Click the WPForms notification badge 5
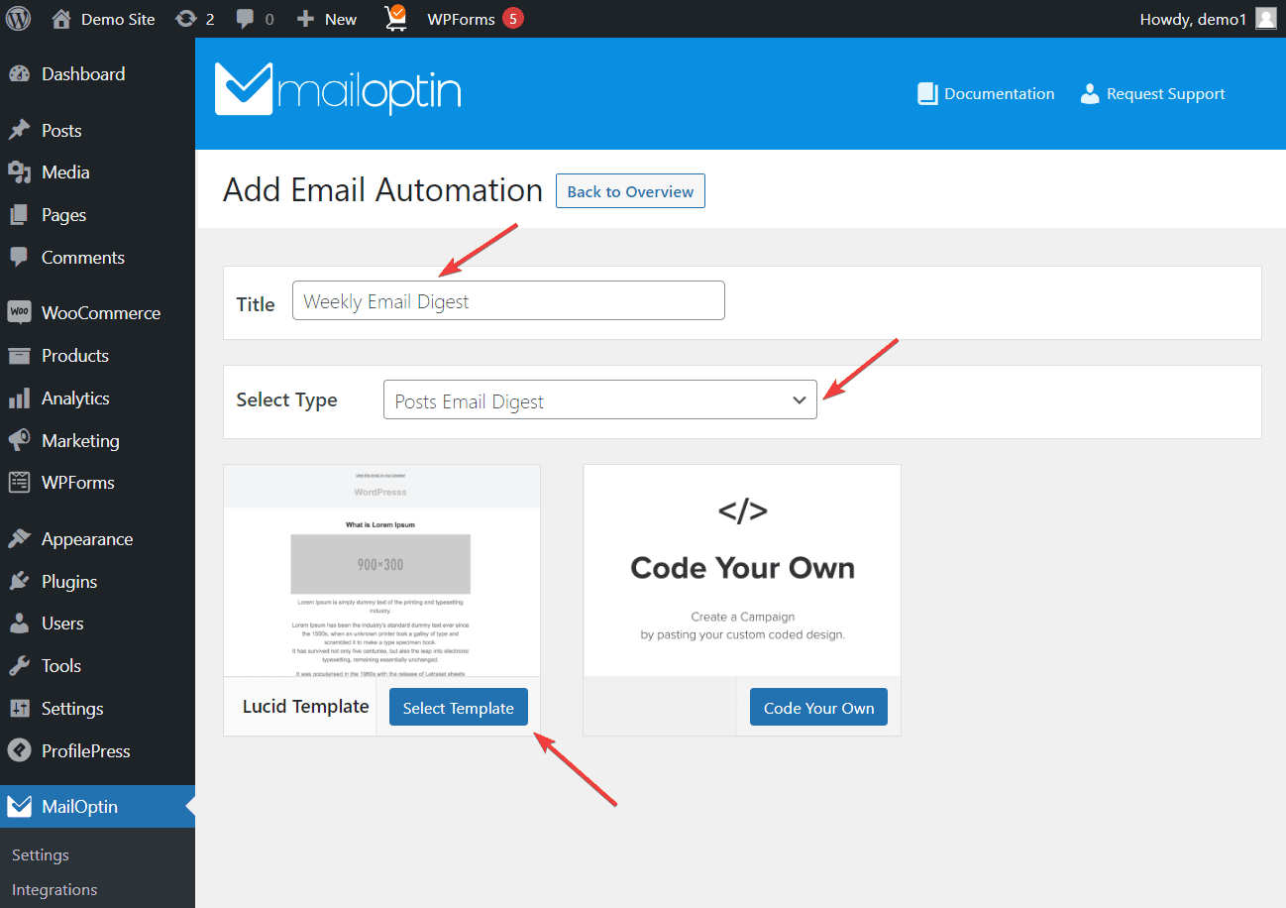The height and width of the screenshot is (908, 1286). 512,19
